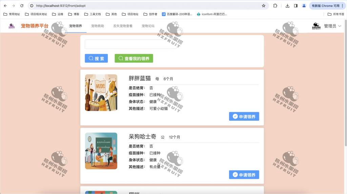
Task: View site info icon in address bar
Action: pyautogui.click(x=32, y=6)
